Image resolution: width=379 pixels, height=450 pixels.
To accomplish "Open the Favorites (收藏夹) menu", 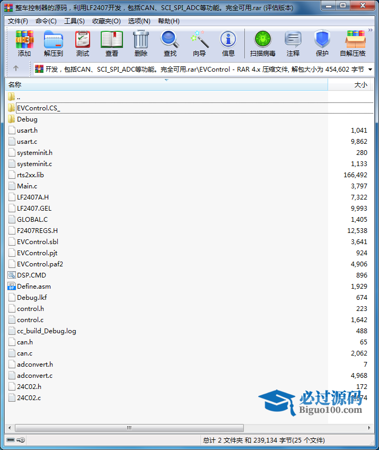I will (x=106, y=21).
